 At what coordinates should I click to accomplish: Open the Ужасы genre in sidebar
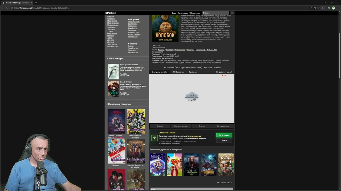tap(110, 31)
